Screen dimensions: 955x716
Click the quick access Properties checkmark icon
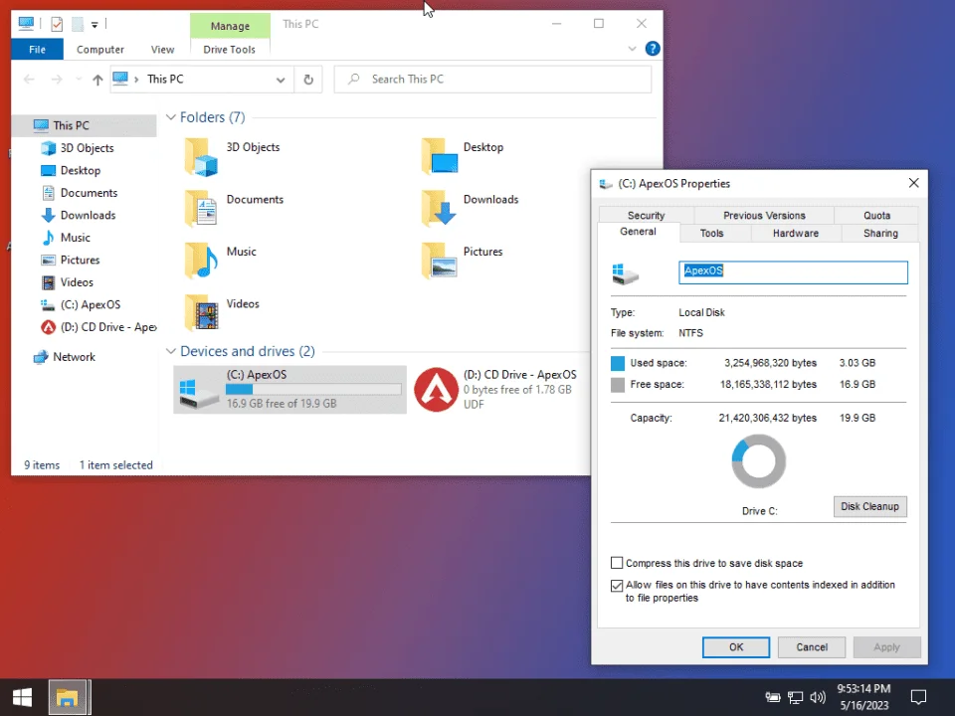pyautogui.click(x=57, y=24)
